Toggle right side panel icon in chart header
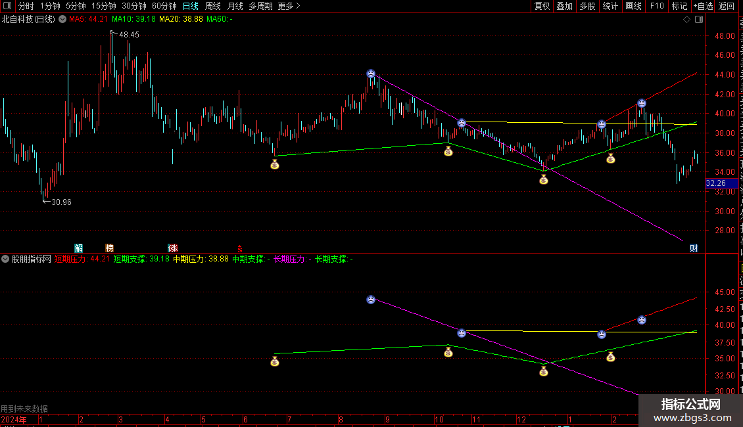The image size is (743, 427). (698, 20)
